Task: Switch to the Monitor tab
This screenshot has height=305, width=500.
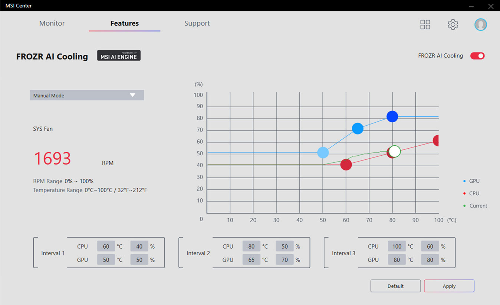Action: coord(52,23)
